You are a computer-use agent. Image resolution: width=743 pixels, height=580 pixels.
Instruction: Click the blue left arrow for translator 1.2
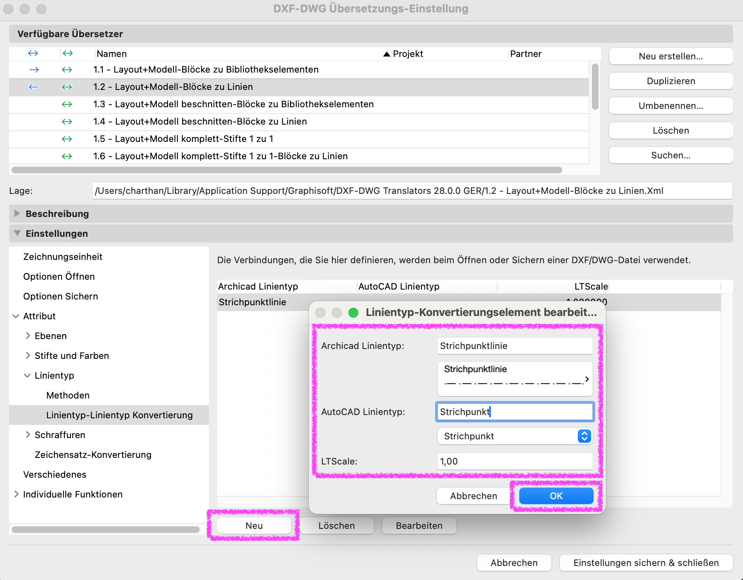(x=33, y=87)
